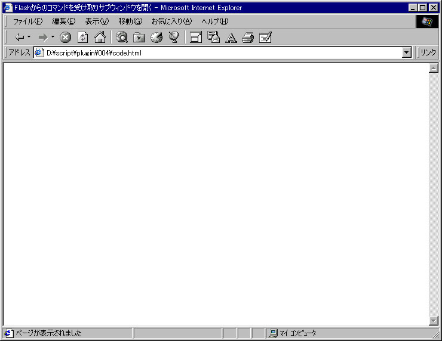Open the Mail toolbar icon

(x=213, y=37)
